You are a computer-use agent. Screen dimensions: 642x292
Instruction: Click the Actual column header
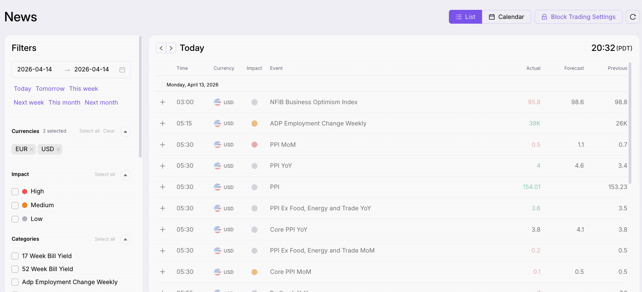pos(533,68)
